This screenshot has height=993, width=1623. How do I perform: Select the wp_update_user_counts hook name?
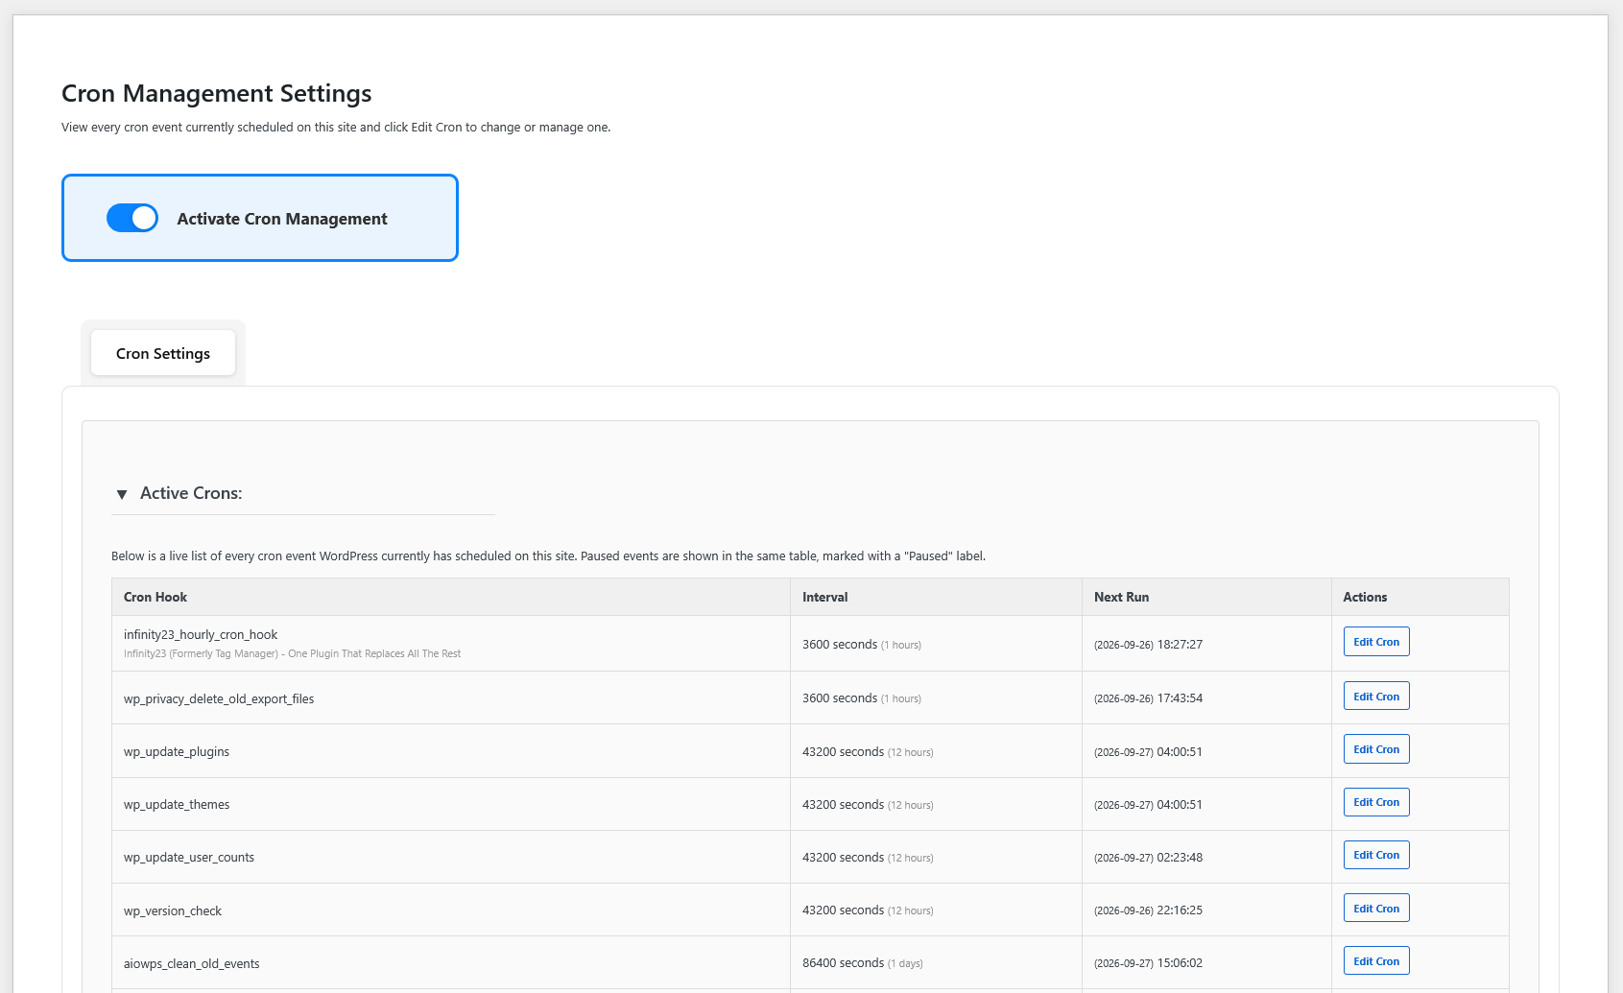[189, 857]
